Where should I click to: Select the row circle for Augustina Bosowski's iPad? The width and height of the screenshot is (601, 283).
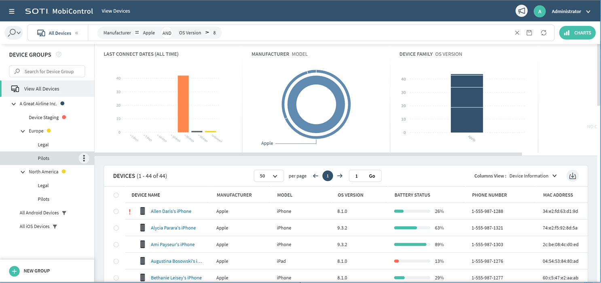click(x=116, y=261)
